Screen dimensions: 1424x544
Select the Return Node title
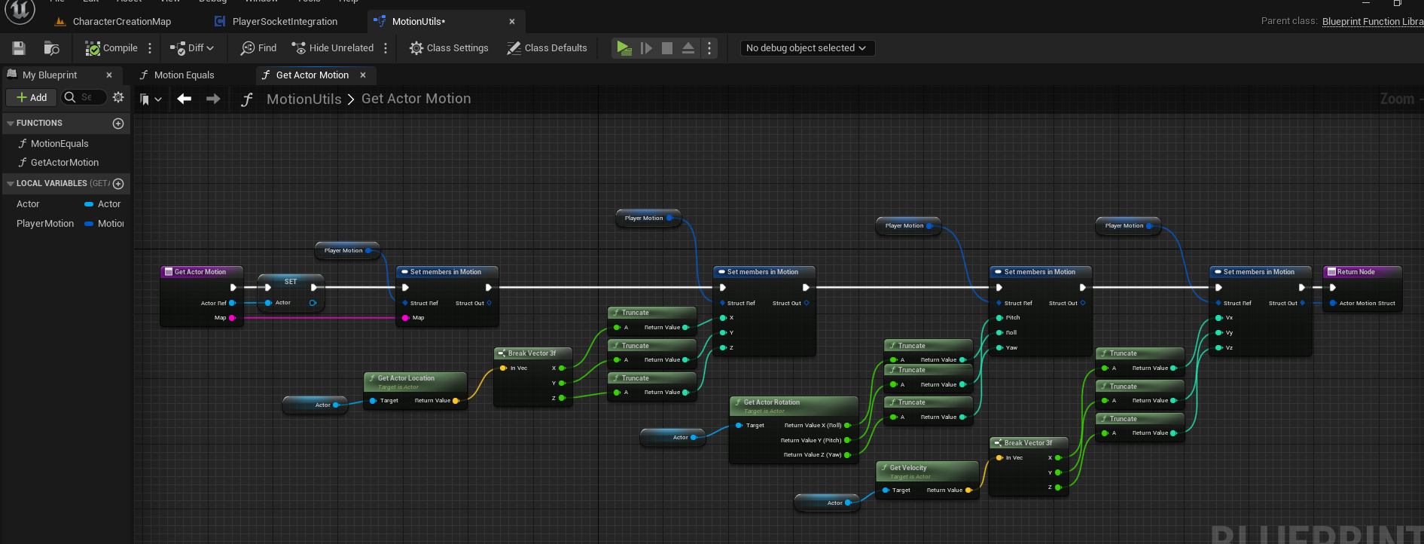point(1355,272)
